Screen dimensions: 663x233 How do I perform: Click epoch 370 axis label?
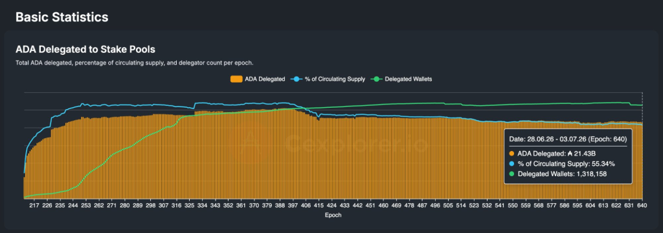coord(254,206)
